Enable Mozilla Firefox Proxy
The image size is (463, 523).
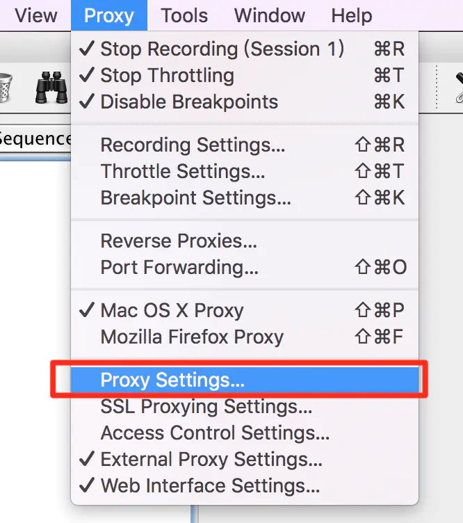click(245, 337)
